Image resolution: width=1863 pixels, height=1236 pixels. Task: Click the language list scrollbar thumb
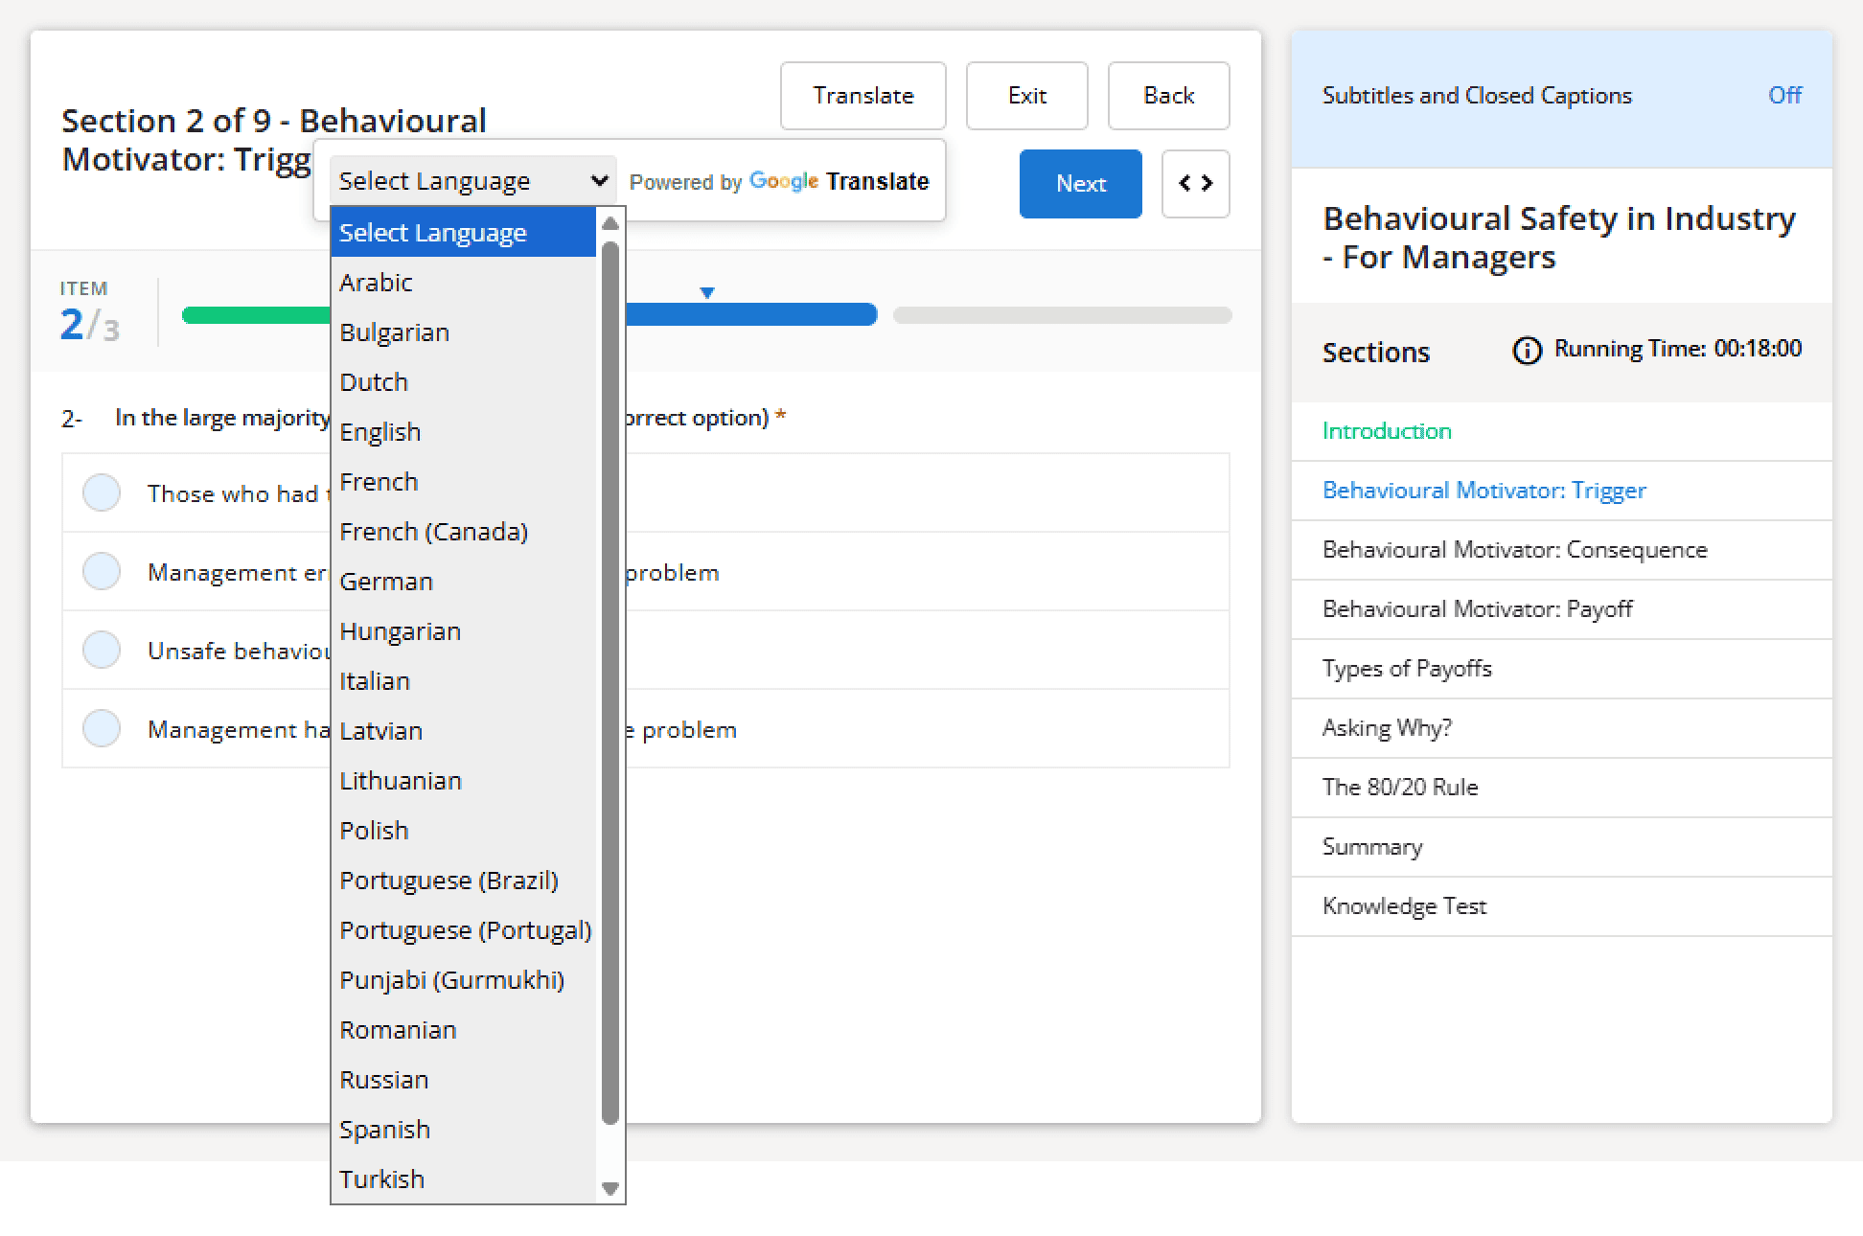610,682
